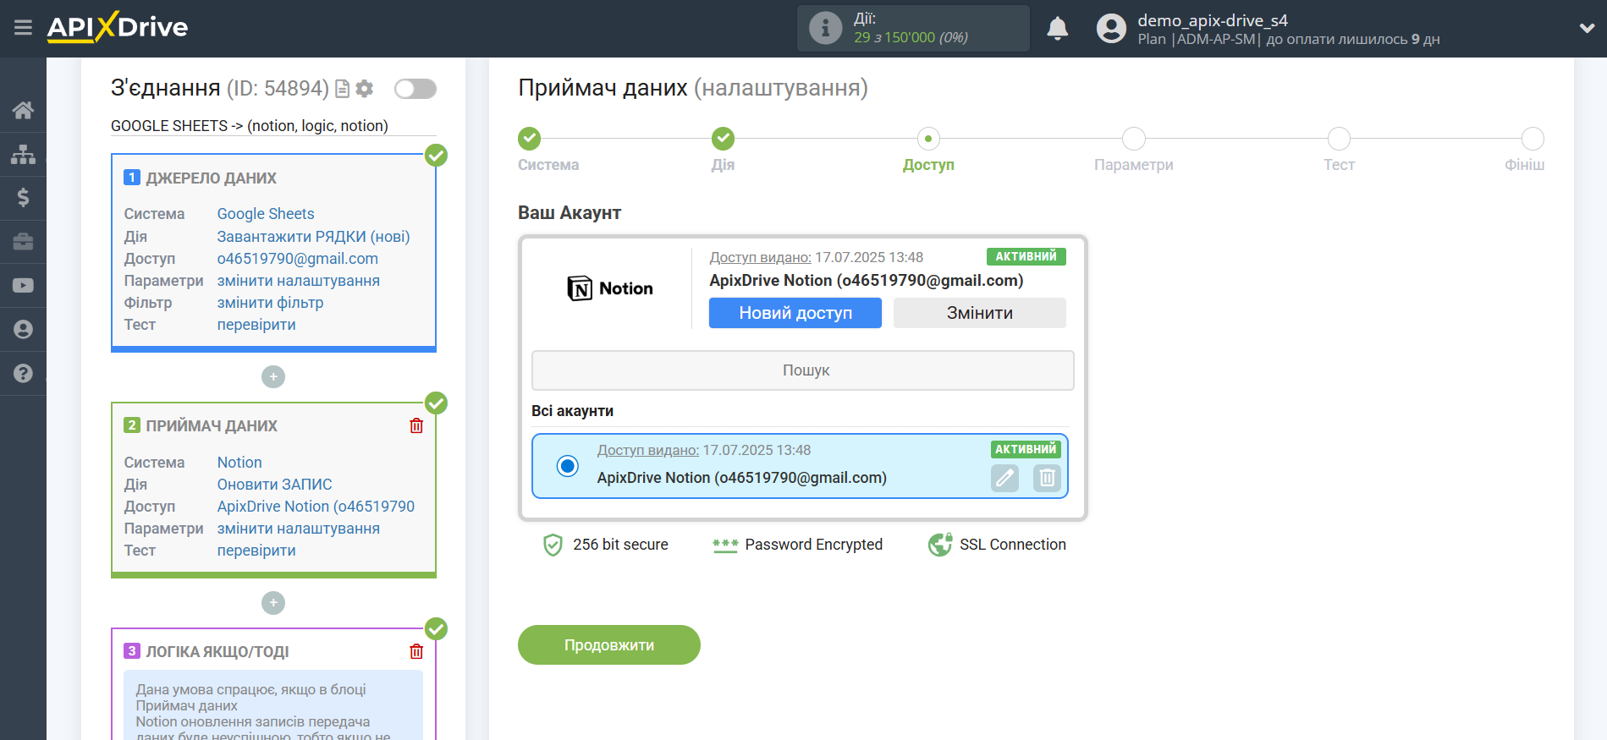The height and width of the screenshot is (740, 1607).
Task: Click the actions info icon
Action: tap(825, 28)
